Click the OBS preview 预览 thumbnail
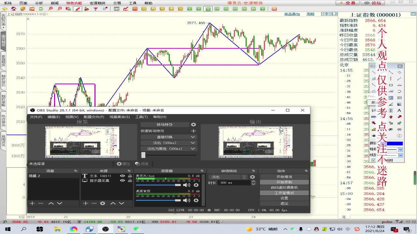 coord(82,142)
